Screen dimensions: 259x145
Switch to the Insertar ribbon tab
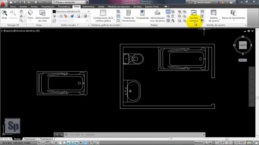click(23, 6)
